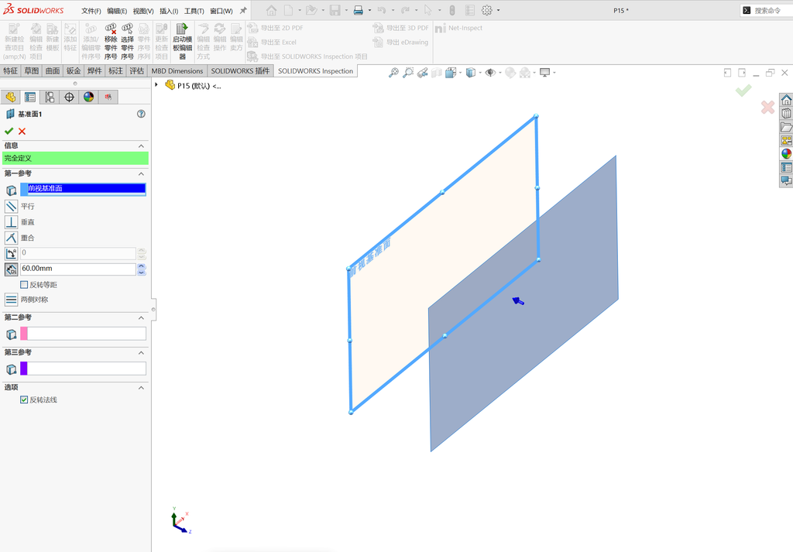
Task: Collapse the 第一参考 section
Action: pos(141,174)
